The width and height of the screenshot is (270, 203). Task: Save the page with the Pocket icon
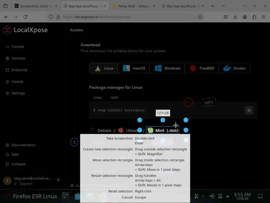226,17
